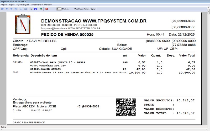This screenshot has width=210, height=131.
Task: Click Sair da Prévia de Impressão
Action: coord(41,5)
